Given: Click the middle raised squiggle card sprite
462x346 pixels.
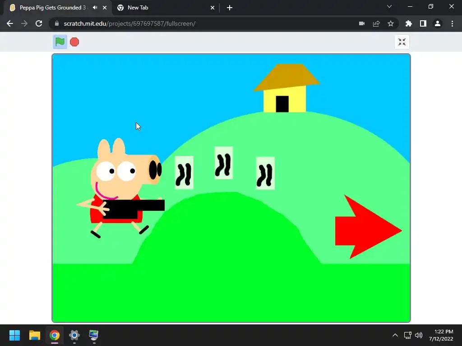Looking at the screenshot, I should click(224, 163).
